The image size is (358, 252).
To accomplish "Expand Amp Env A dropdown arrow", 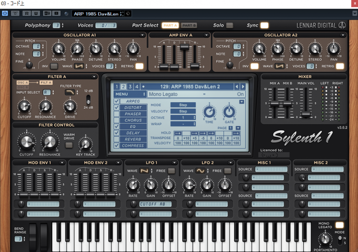I will click(x=206, y=35).
